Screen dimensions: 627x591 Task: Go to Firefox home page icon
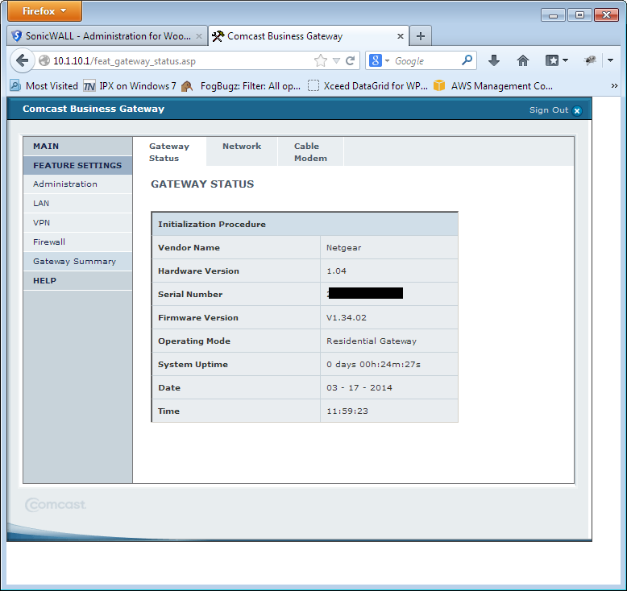click(522, 60)
